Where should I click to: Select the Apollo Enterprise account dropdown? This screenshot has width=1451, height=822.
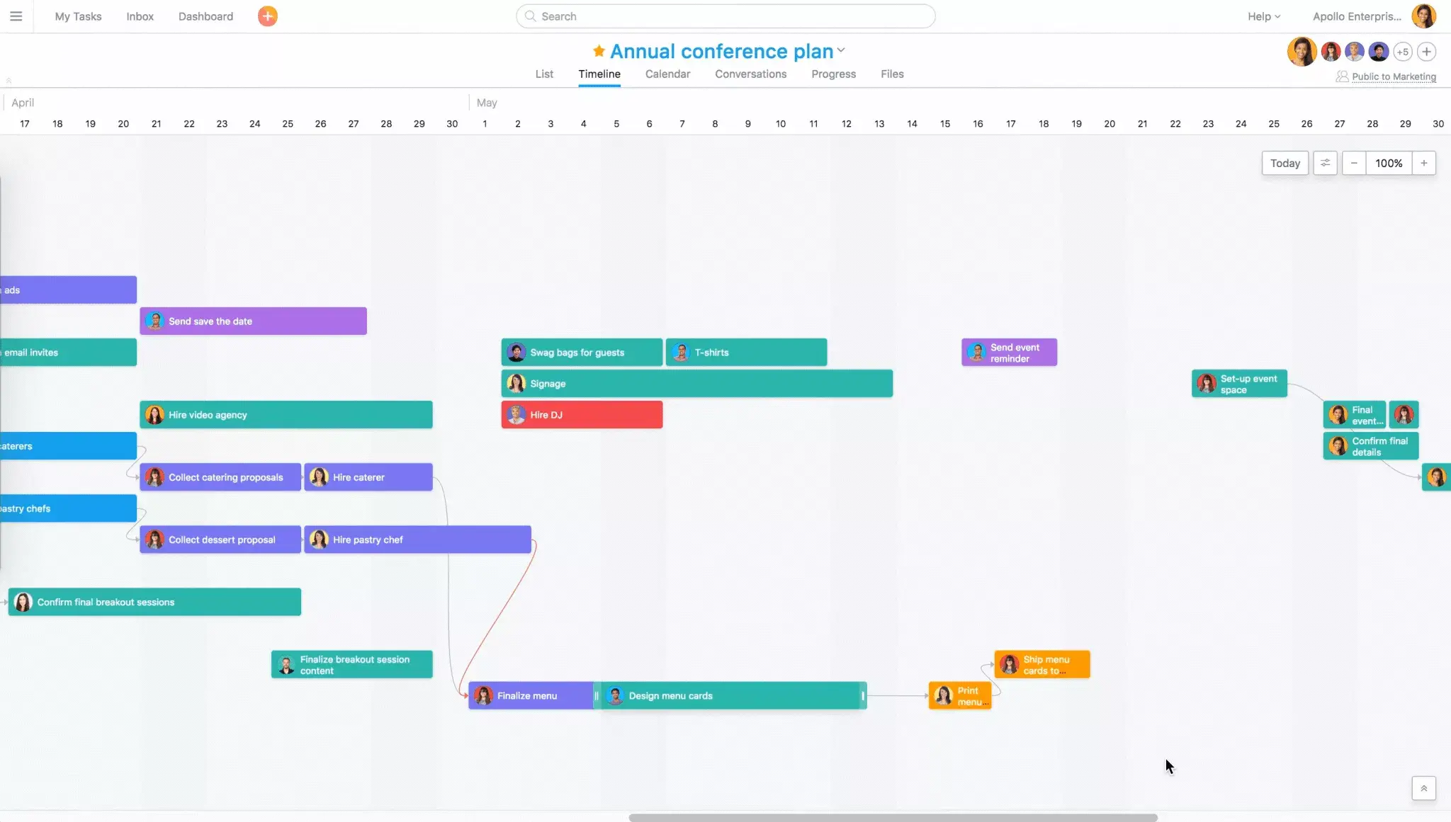click(x=1357, y=16)
